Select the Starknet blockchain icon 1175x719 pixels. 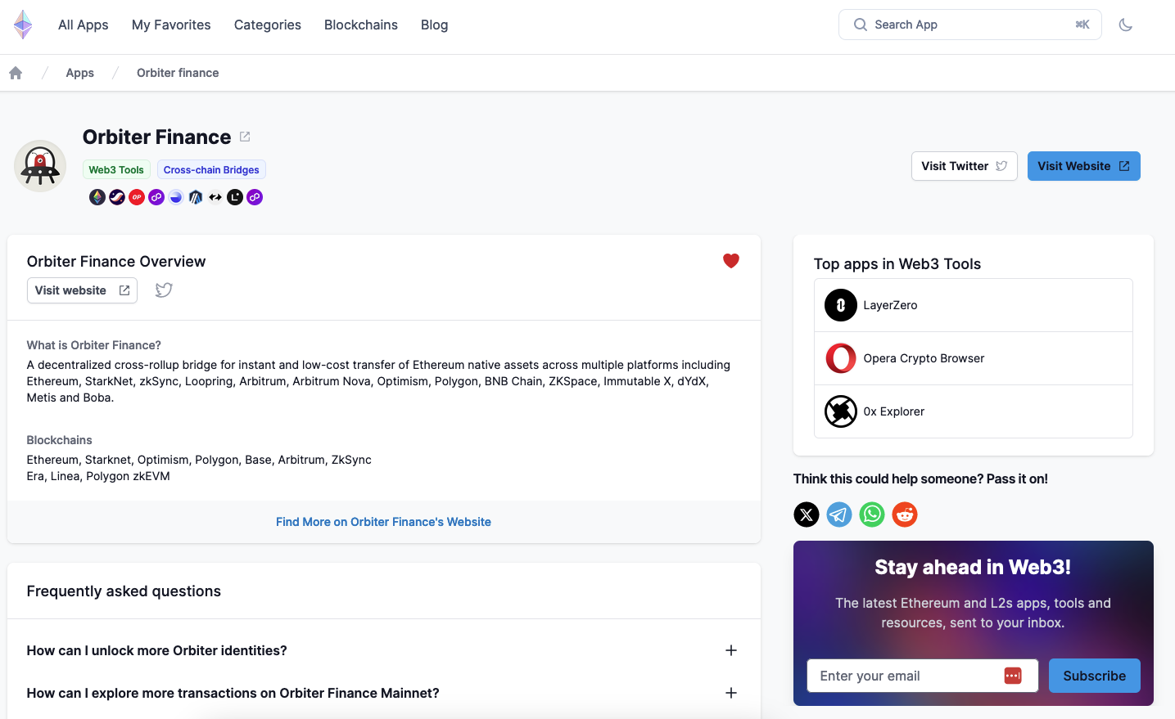pos(117,197)
